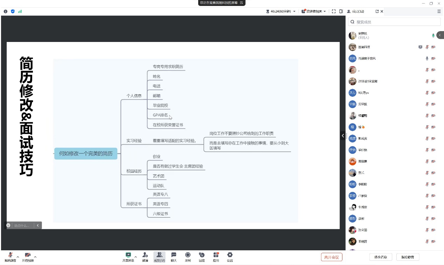Start recording with the 录制 icon
The image size is (444, 265).
pyautogui.click(x=188, y=257)
